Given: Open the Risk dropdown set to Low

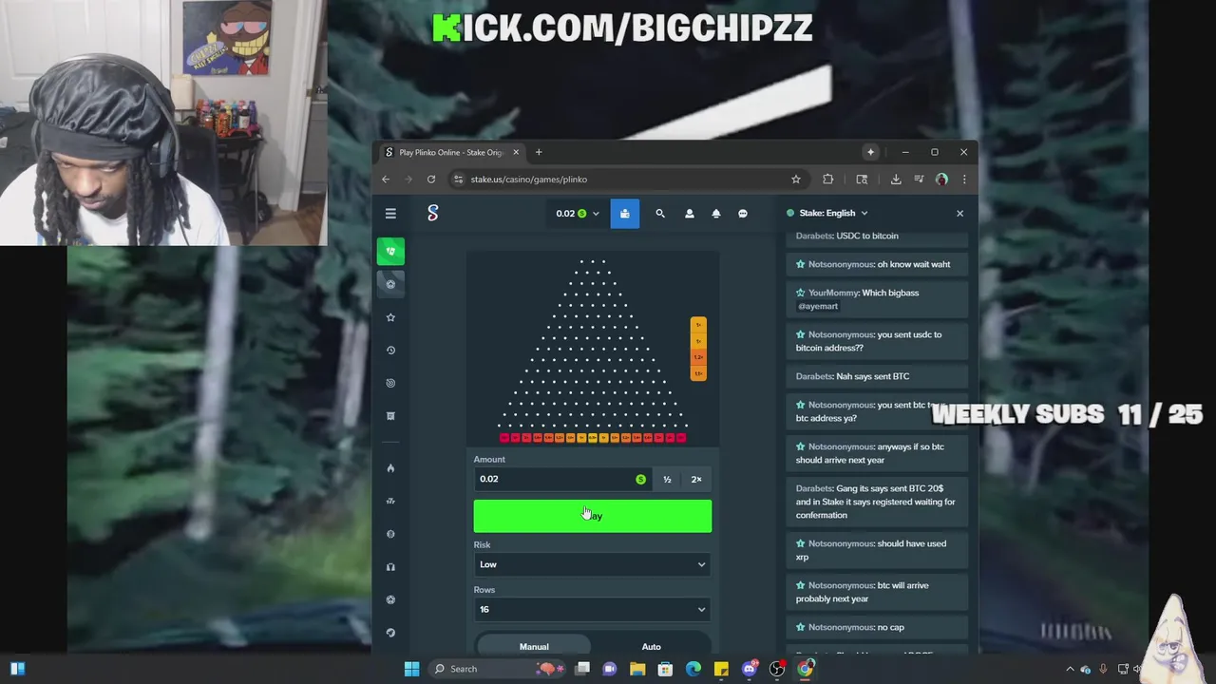Looking at the screenshot, I should (593, 564).
